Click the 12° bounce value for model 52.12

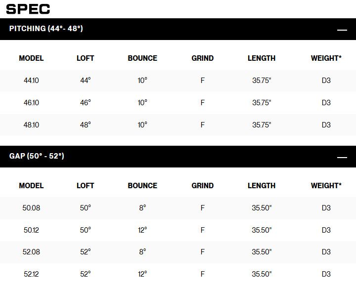point(142,274)
